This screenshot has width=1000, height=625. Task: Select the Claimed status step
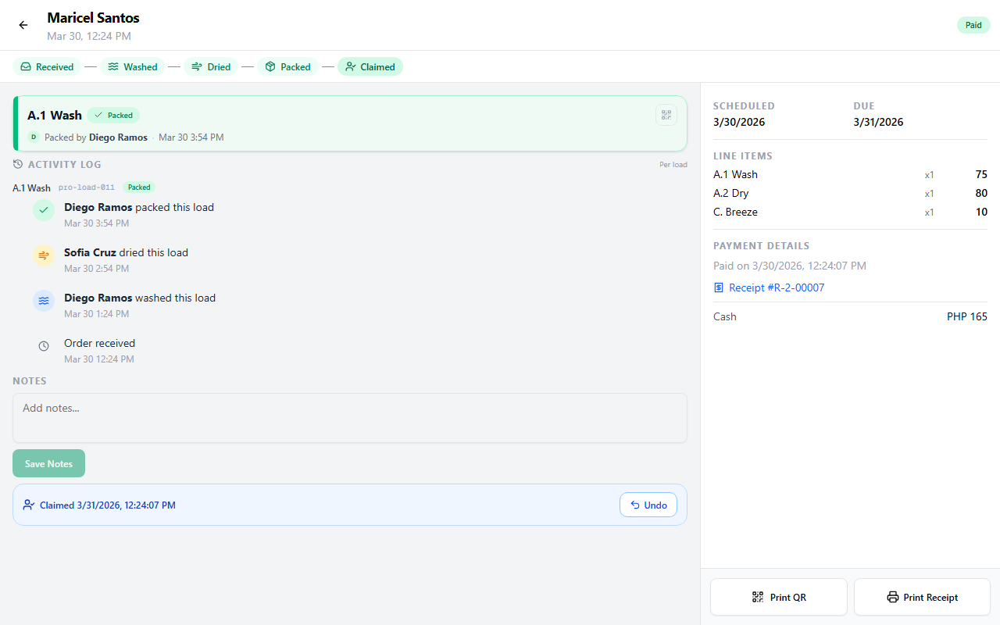370,67
